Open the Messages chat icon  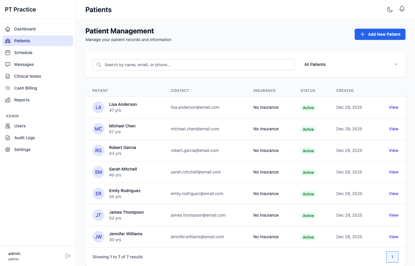(7, 64)
